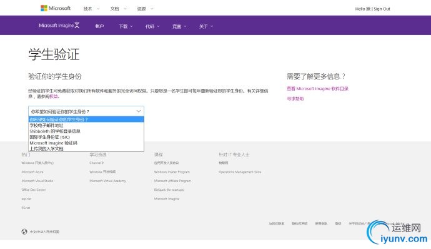Choose 上传我的入学文档 option
The height and width of the screenshot is (249, 431).
coord(86,148)
